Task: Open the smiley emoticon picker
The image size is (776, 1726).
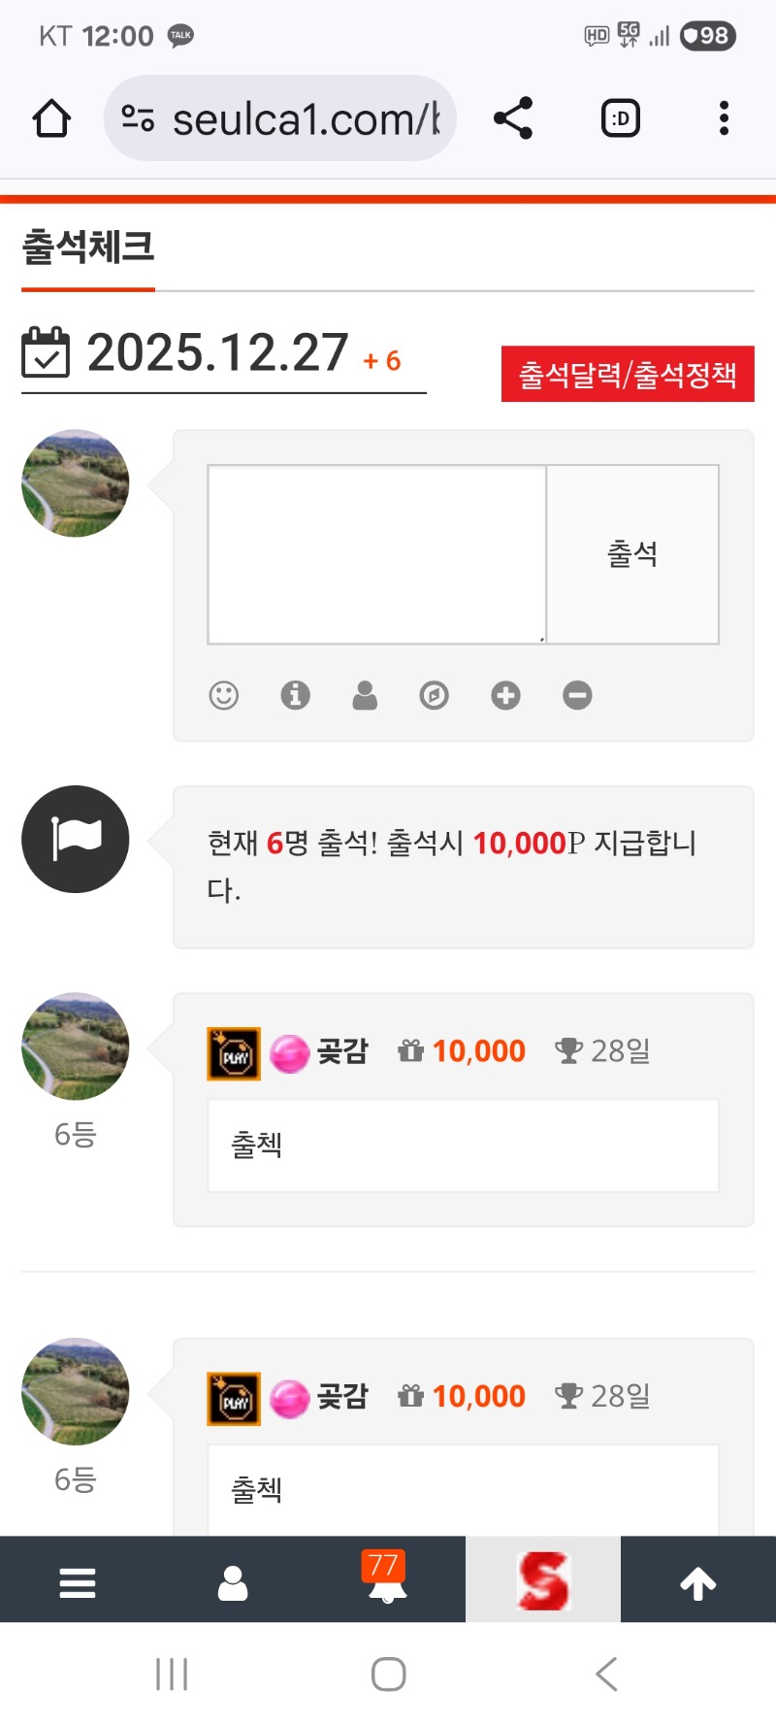Action: click(x=224, y=695)
